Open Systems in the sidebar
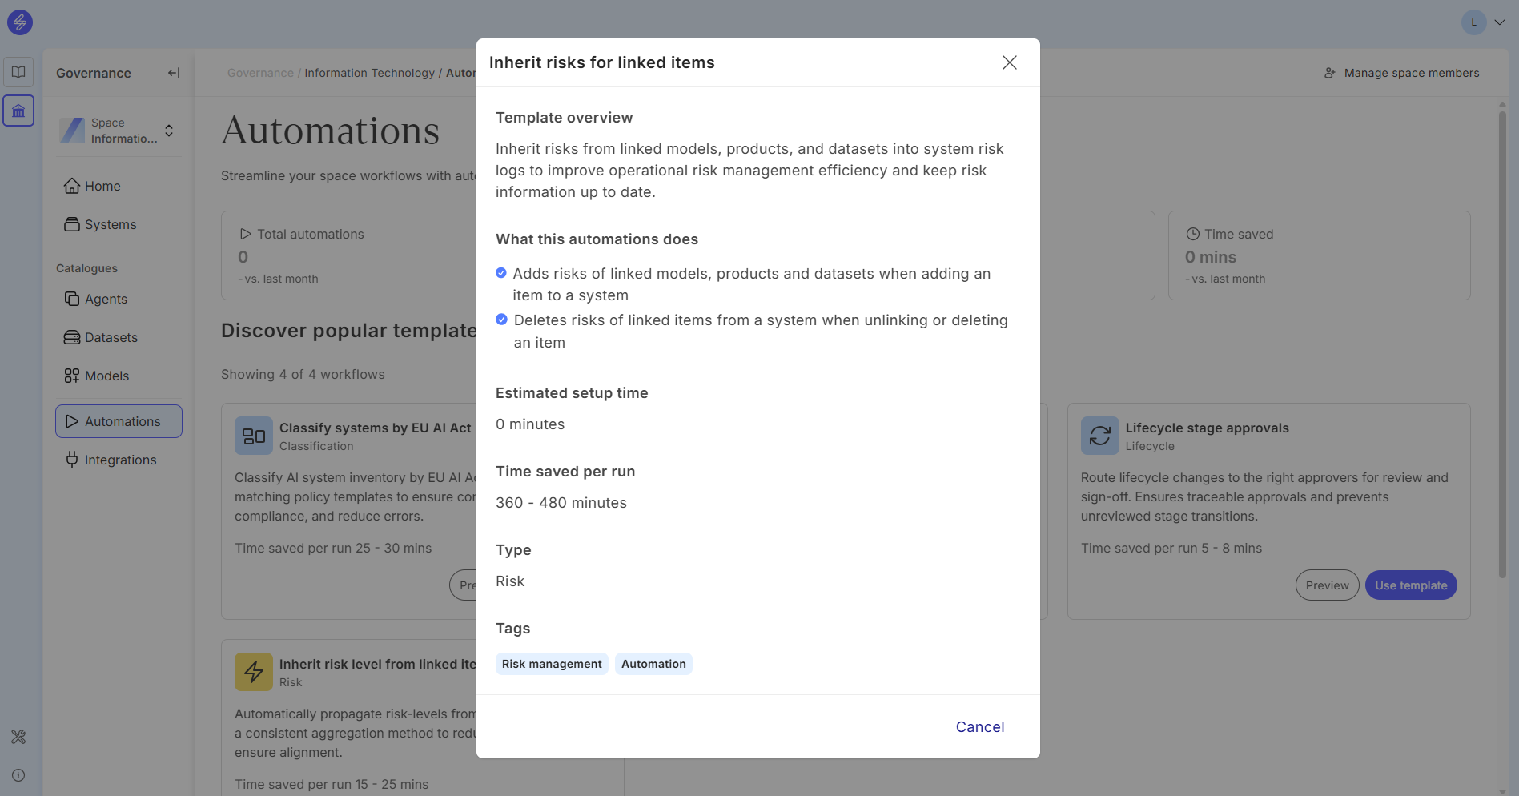 coord(111,224)
